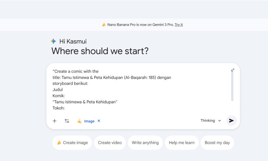
Task: Click the plus icon to add files
Action: [54, 121]
